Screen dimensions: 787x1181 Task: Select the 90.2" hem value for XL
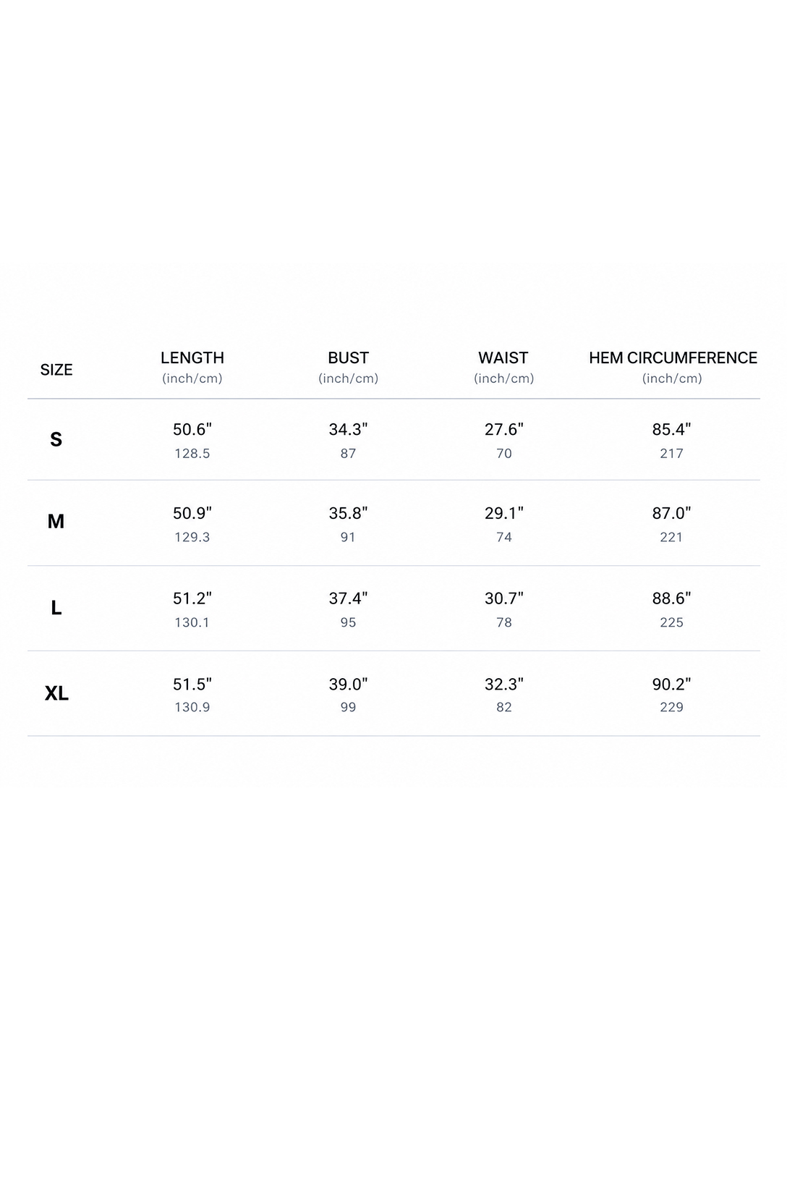671,684
